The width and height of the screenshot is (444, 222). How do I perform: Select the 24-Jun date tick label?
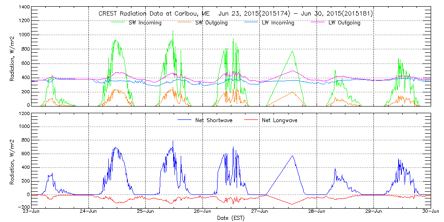pos(89,211)
